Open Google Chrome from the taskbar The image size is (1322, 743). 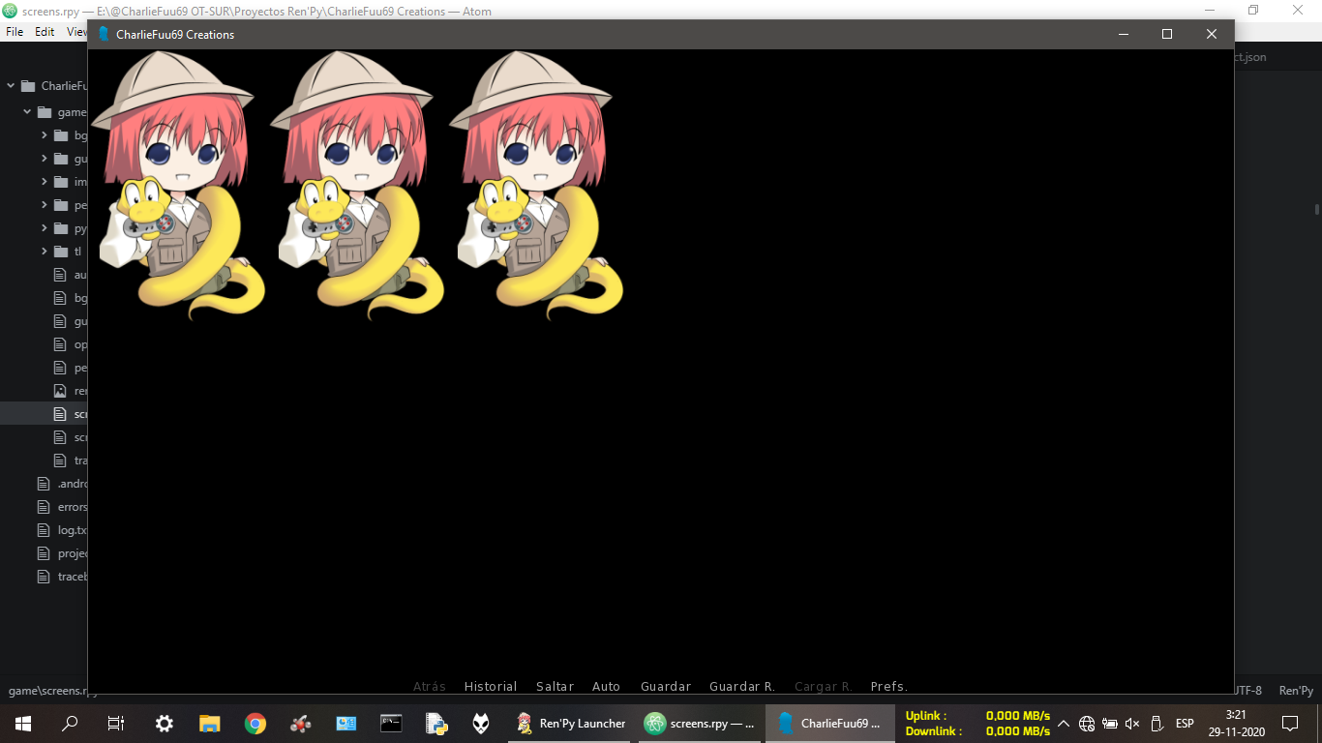coord(255,723)
